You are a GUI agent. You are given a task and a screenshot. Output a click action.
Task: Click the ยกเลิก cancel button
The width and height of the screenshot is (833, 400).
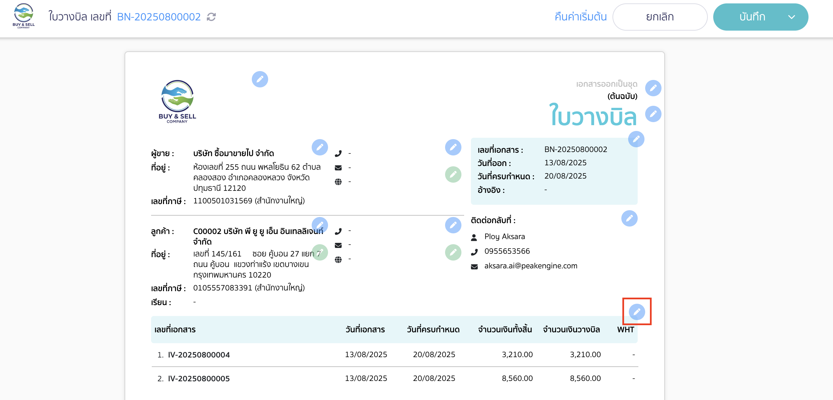(660, 17)
